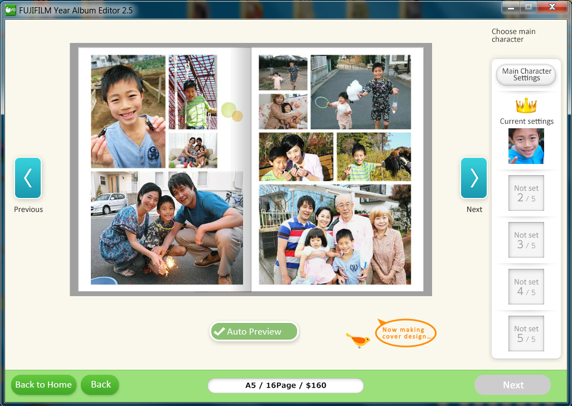572x406 pixels.
Task: Select the Not set 2/5 character slot
Action: click(x=526, y=193)
